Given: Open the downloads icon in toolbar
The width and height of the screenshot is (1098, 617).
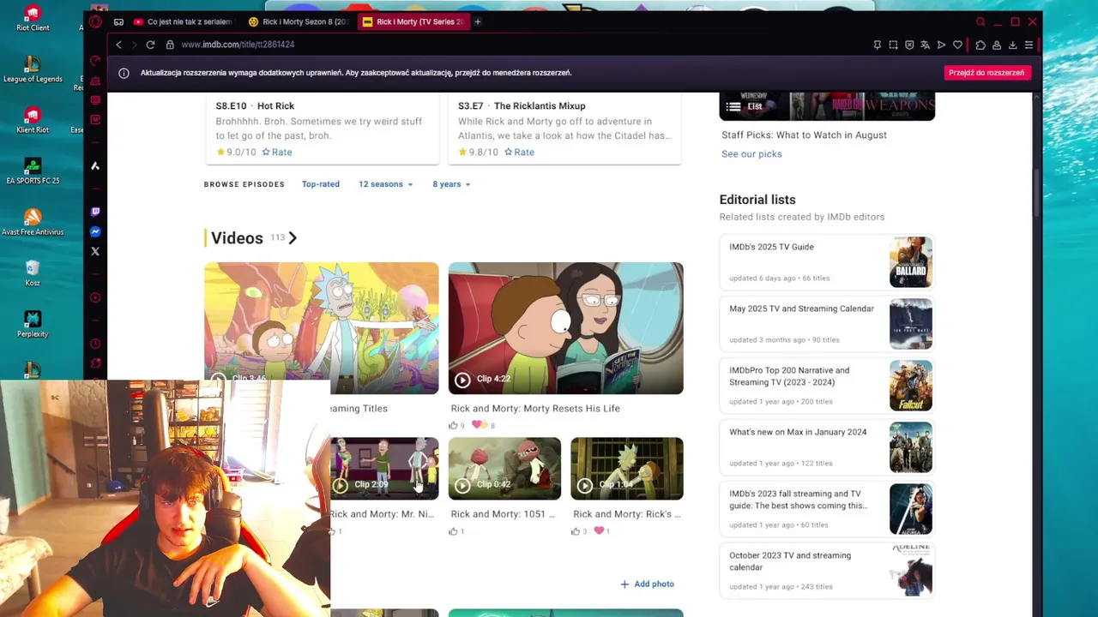Looking at the screenshot, I should tap(1012, 45).
